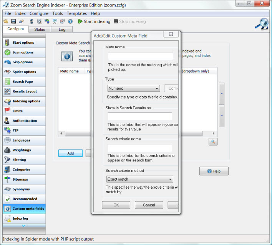This screenshot has height=245, width=272.
Task: Open FTP settings section
Action: click(x=24, y=130)
